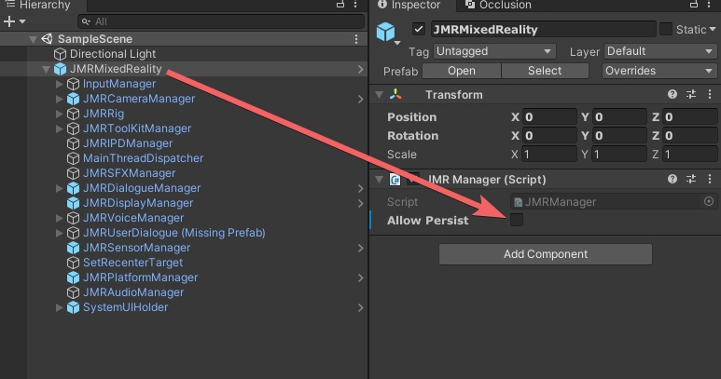Click the prefab Select button
721x379 pixels.
[x=545, y=71]
